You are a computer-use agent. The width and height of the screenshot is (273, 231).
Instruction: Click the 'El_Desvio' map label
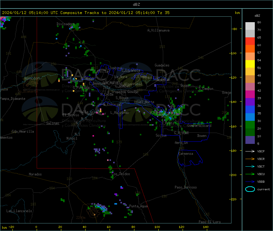(71, 115)
